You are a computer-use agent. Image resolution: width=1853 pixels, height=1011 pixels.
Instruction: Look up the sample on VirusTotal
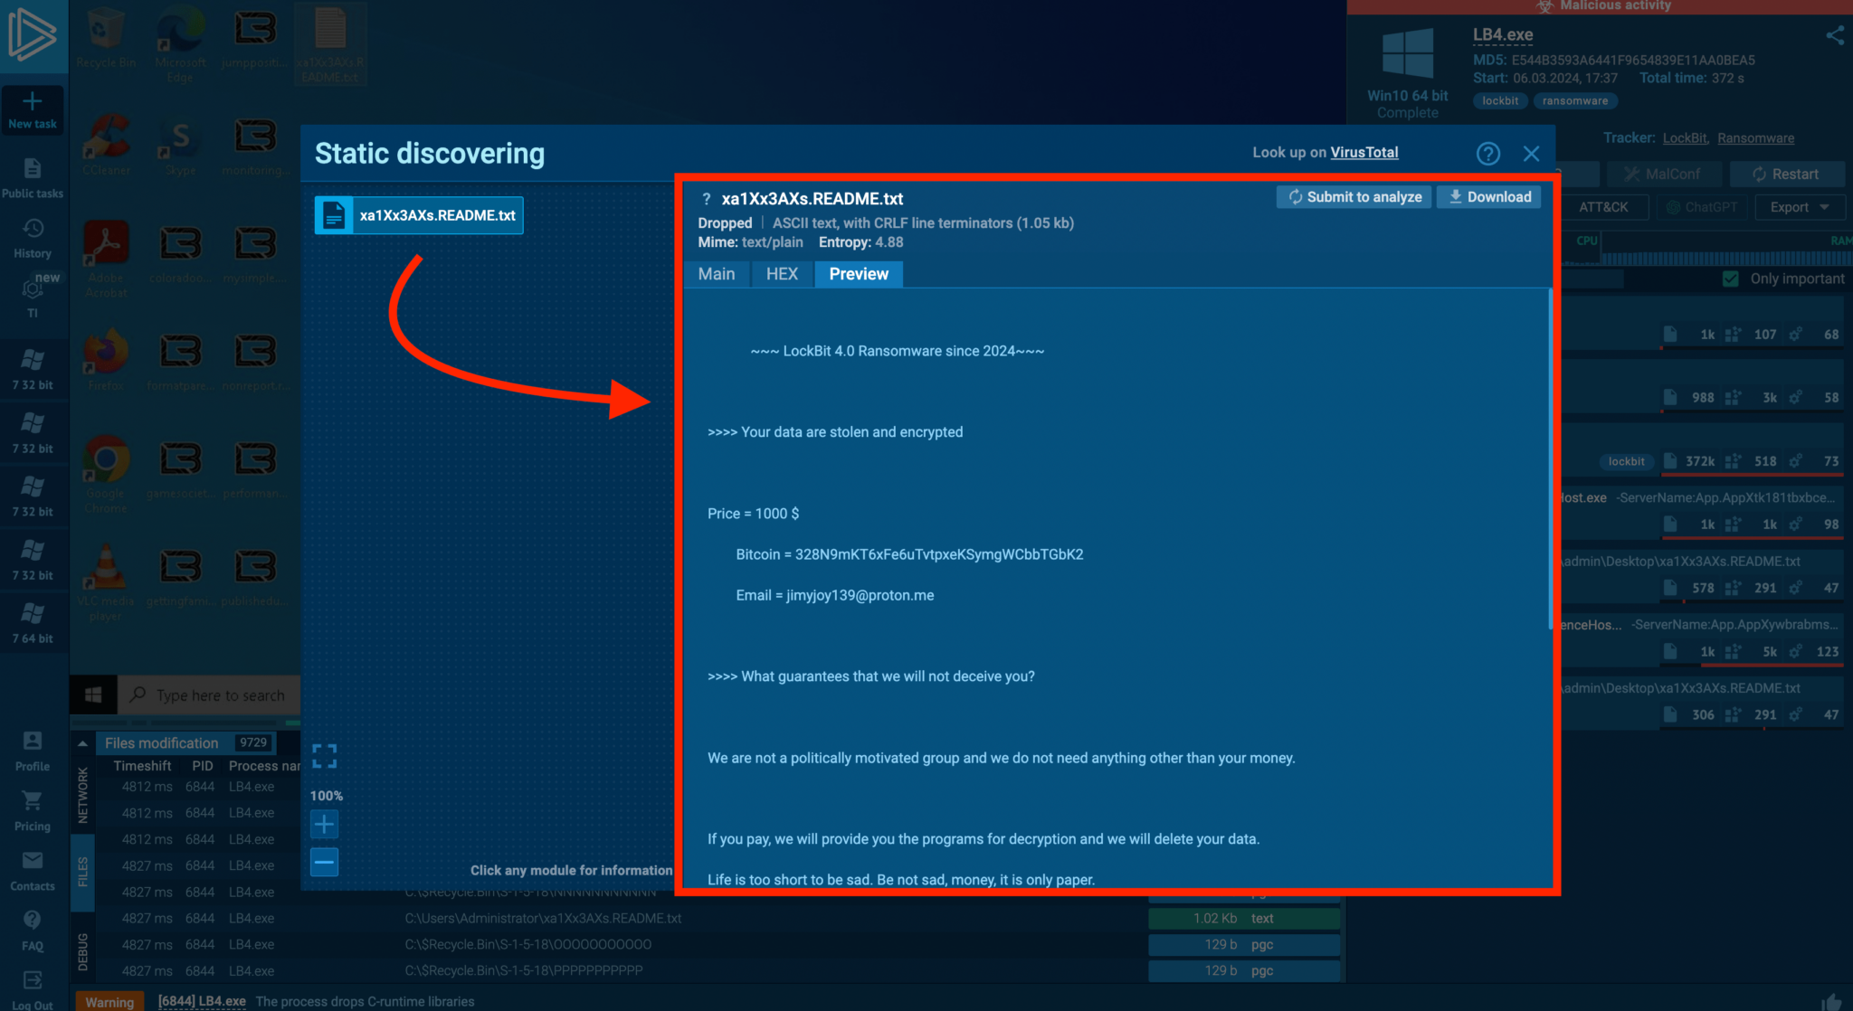pyautogui.click(x=1364, y=152)
